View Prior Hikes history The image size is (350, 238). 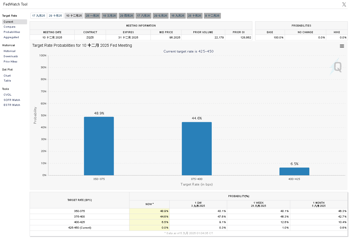point(10,62)
